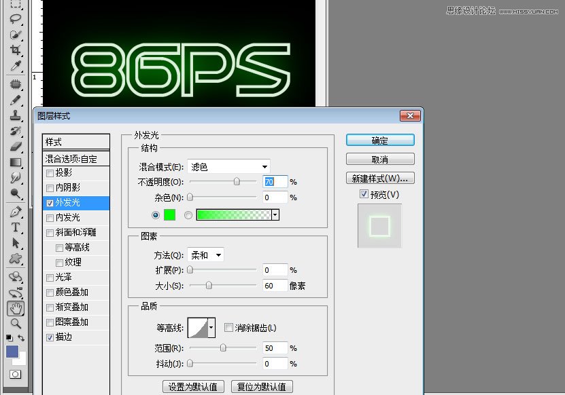Grab the Hand tool
Screen dimensions: 565x395
pyautogui.click(x=15, y=307)
